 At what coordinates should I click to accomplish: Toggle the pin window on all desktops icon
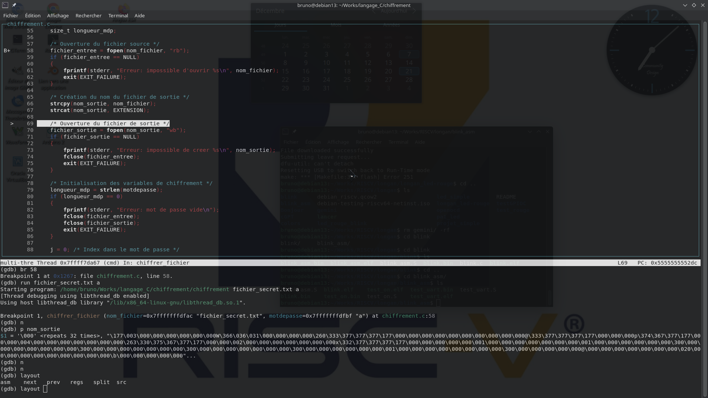pos(14,5)
